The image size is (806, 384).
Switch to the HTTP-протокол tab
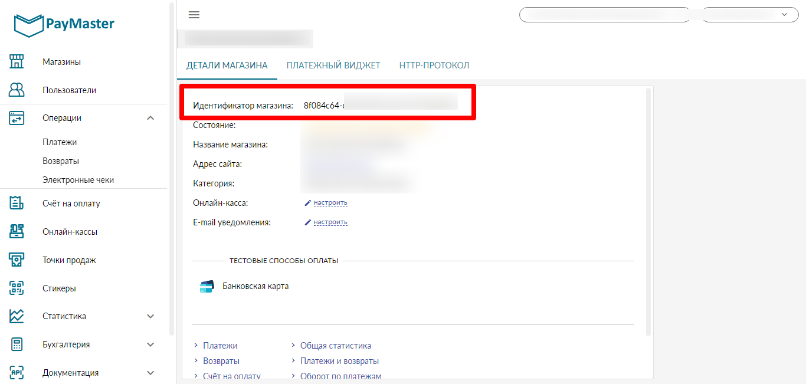click(x=434, y=65)
